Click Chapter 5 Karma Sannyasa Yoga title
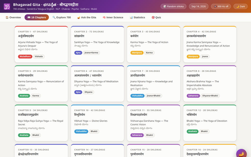 click(x=41, y=83)
